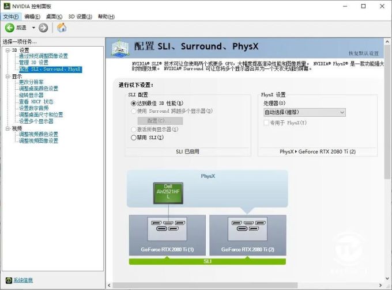Open the 桌面(K) menu
Screen dimensions: 392x290
click(x=54, y=17)
